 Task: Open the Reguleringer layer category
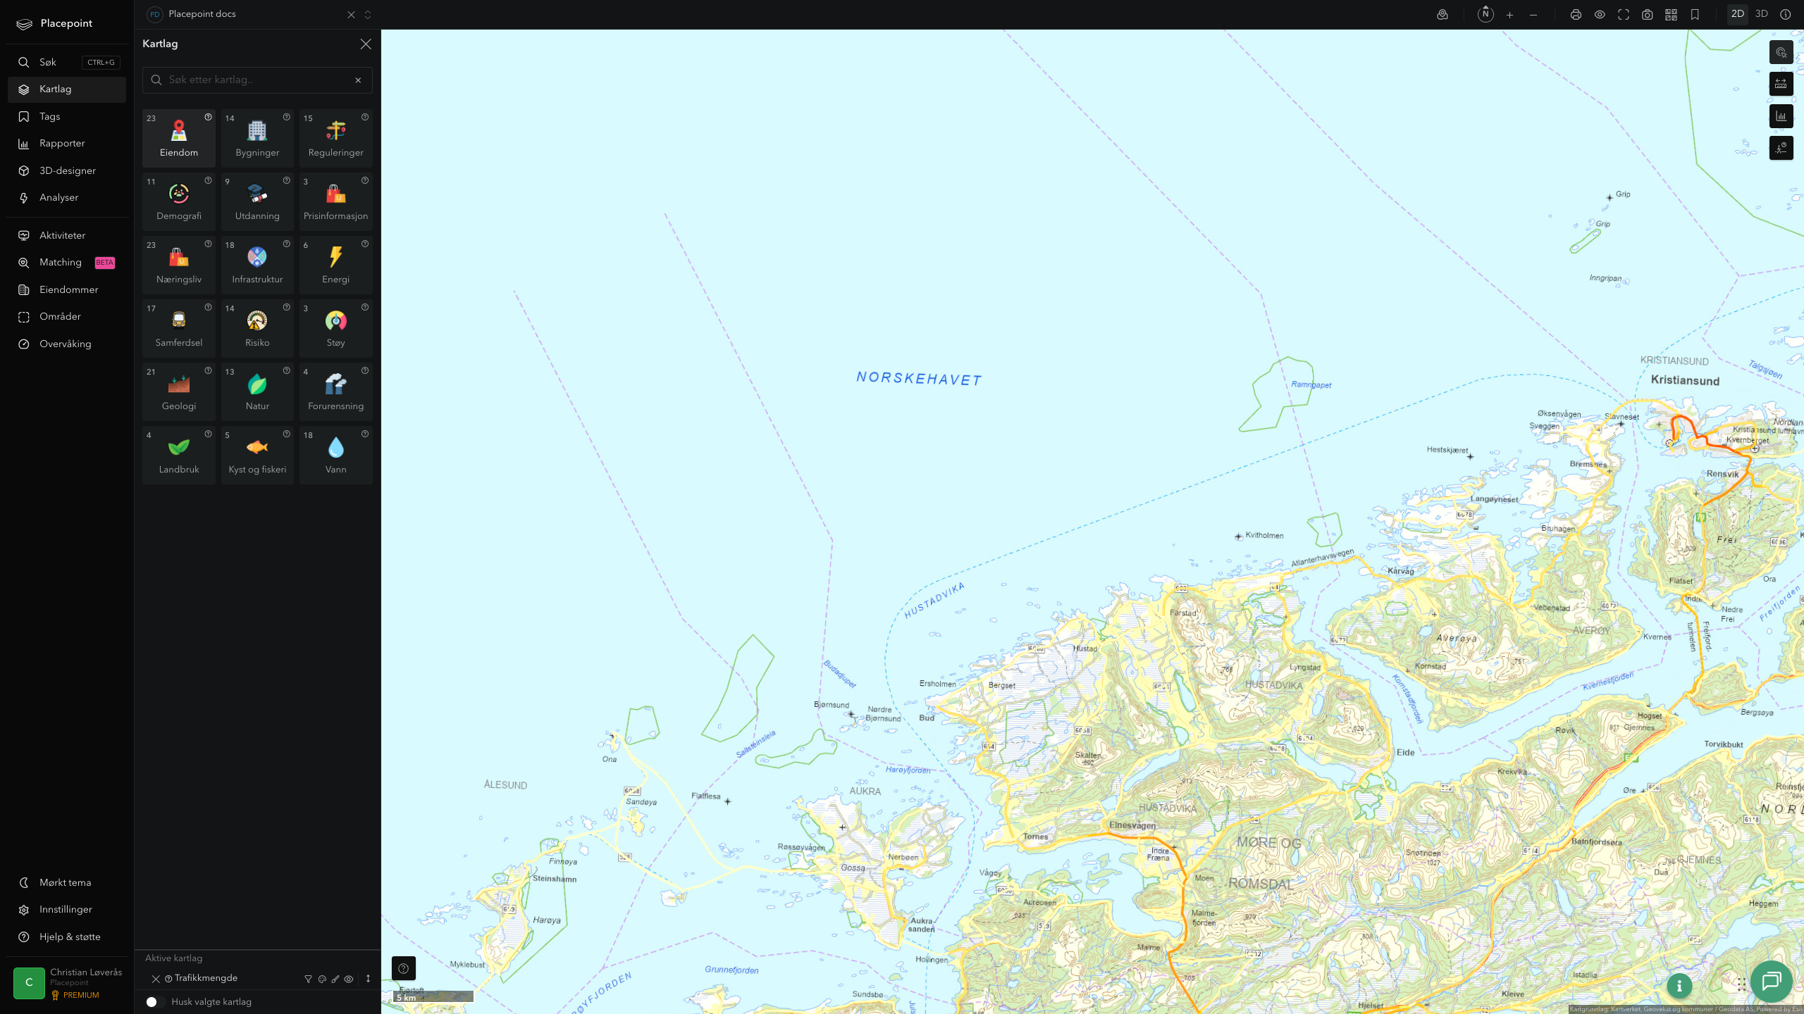click(x=335, y=138)
